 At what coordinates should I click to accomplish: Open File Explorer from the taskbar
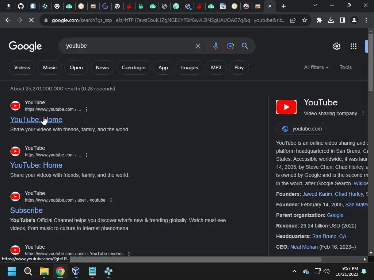[x=44, y=271]
